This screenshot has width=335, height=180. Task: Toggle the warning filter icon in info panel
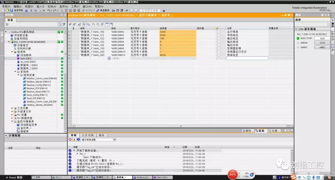point(74,140)
